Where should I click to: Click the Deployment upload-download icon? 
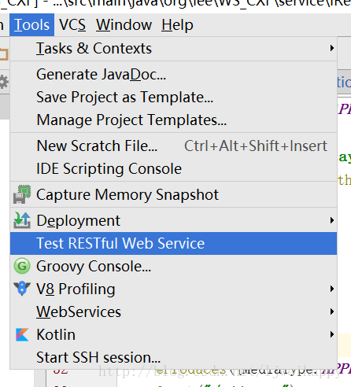[x=22, y=220]
